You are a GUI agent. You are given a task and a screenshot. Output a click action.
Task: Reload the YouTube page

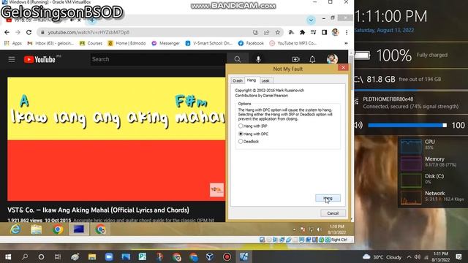tap(29, 32)
